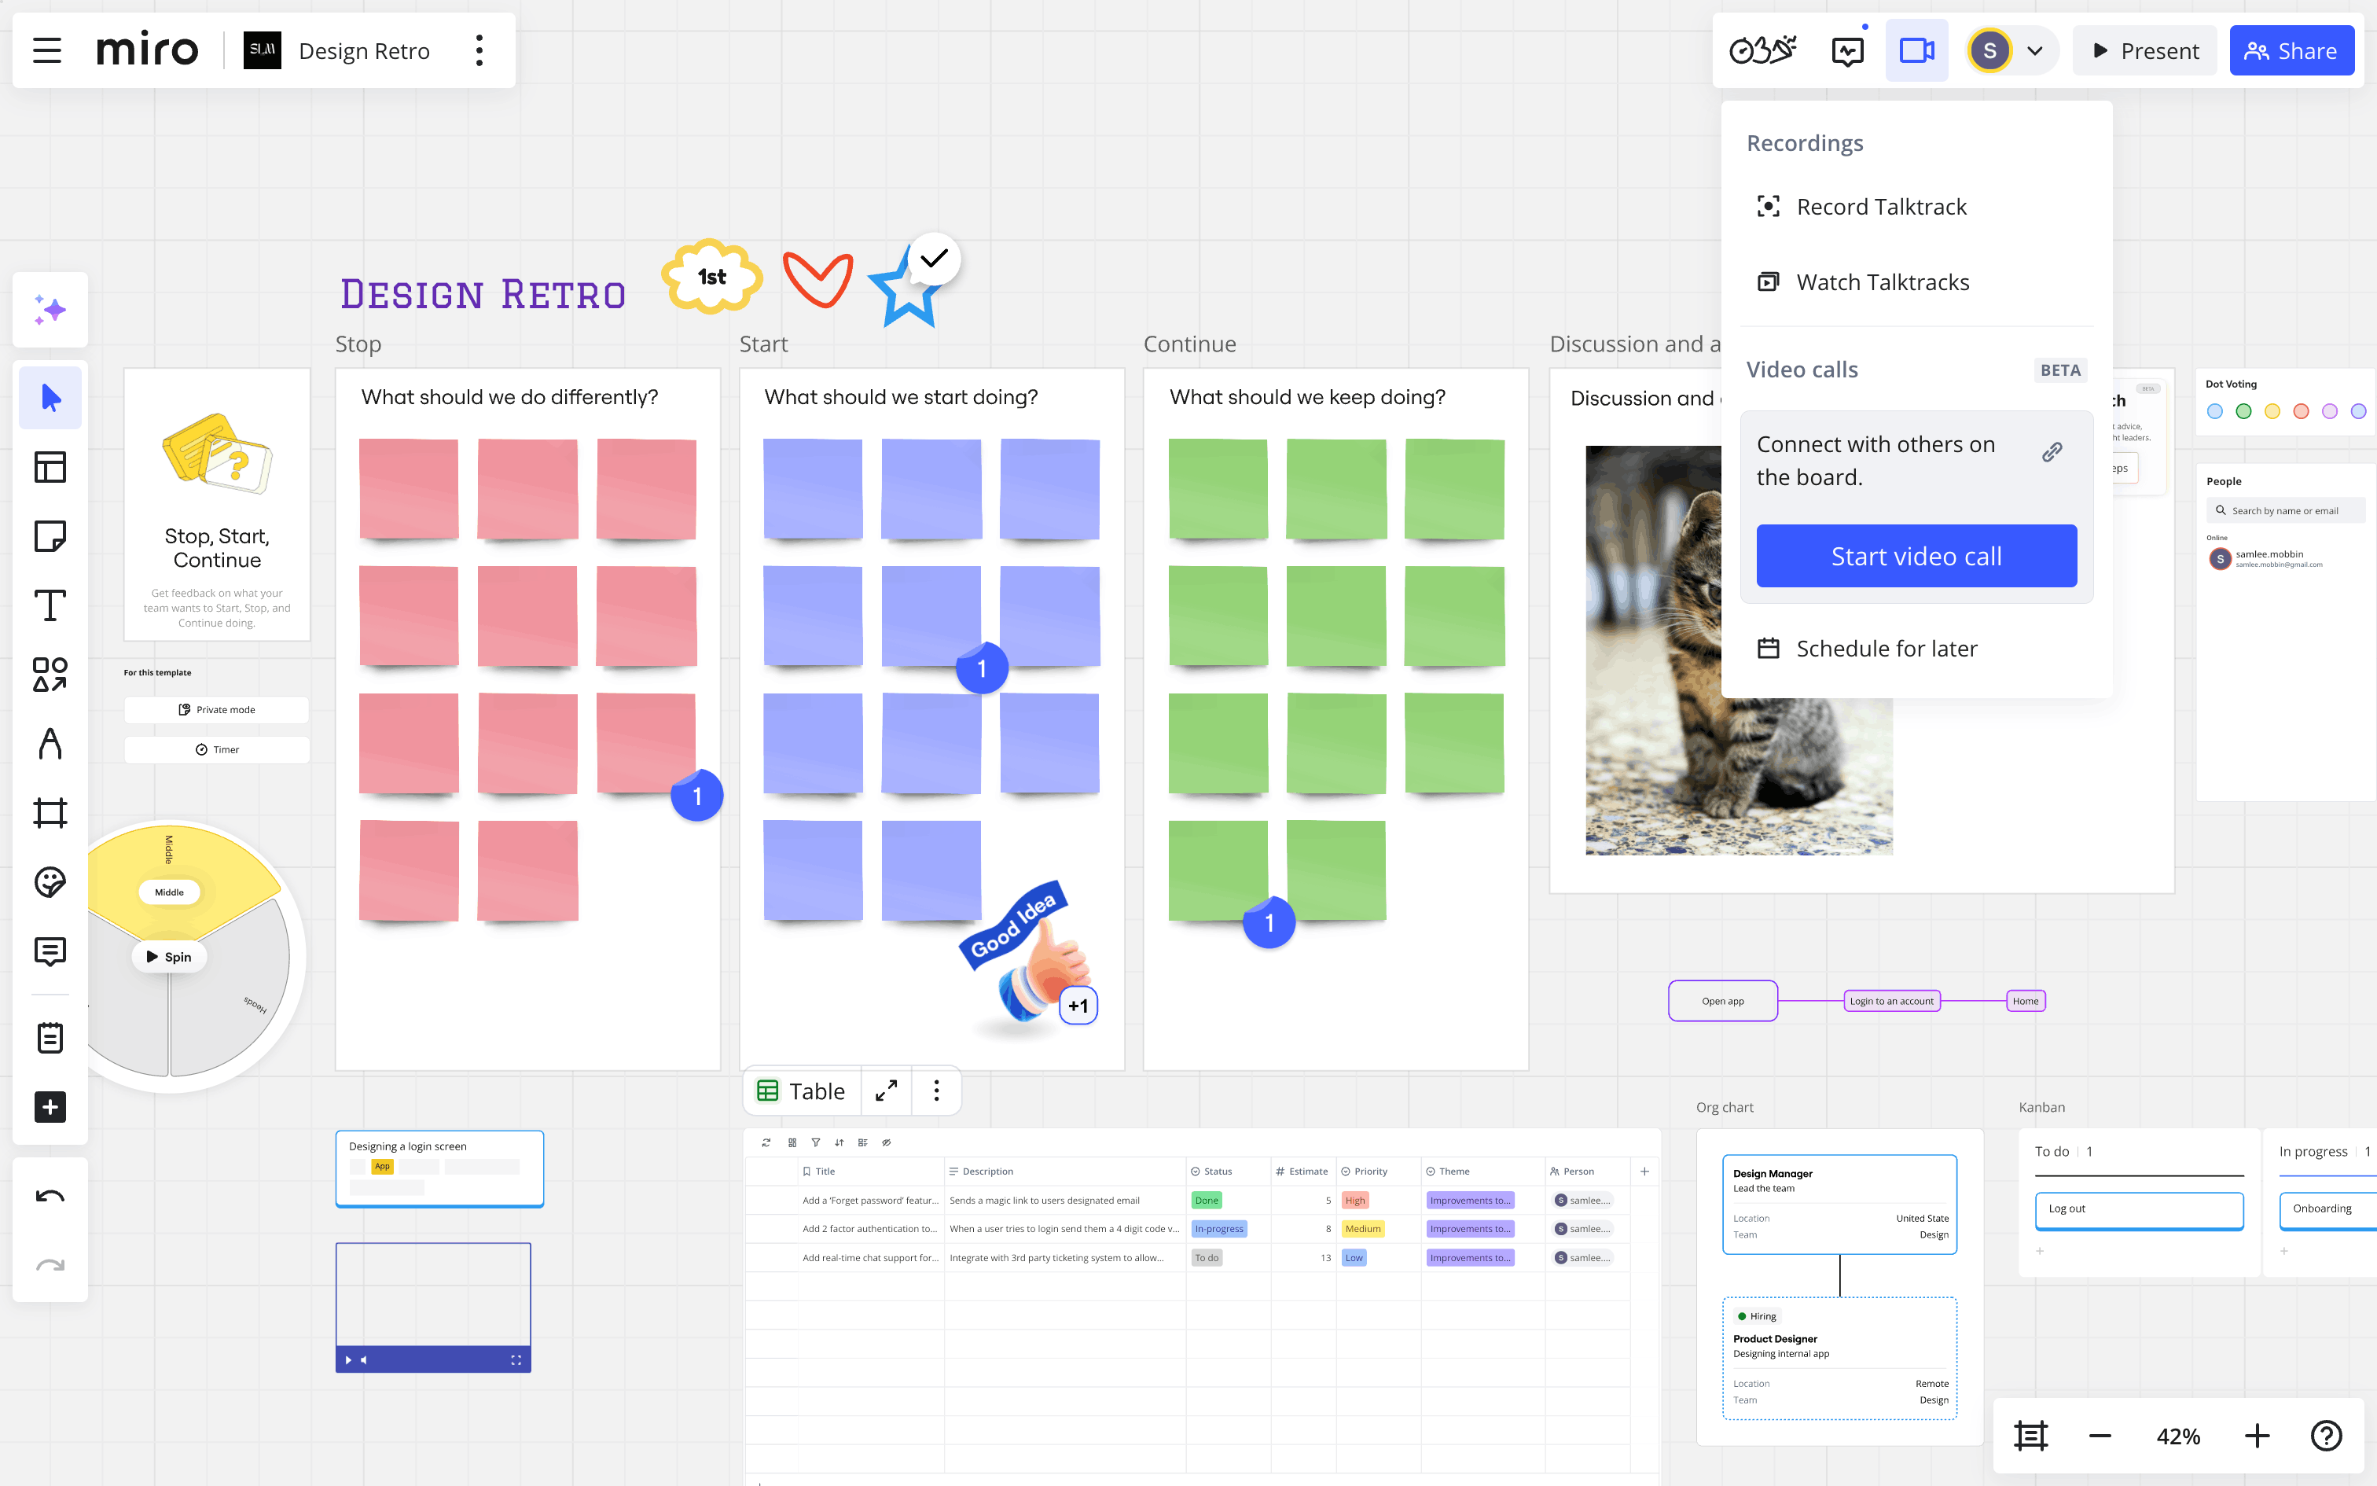Copy video call link icon
Screen dimensions: 2377x1486
pos(2052,452)
